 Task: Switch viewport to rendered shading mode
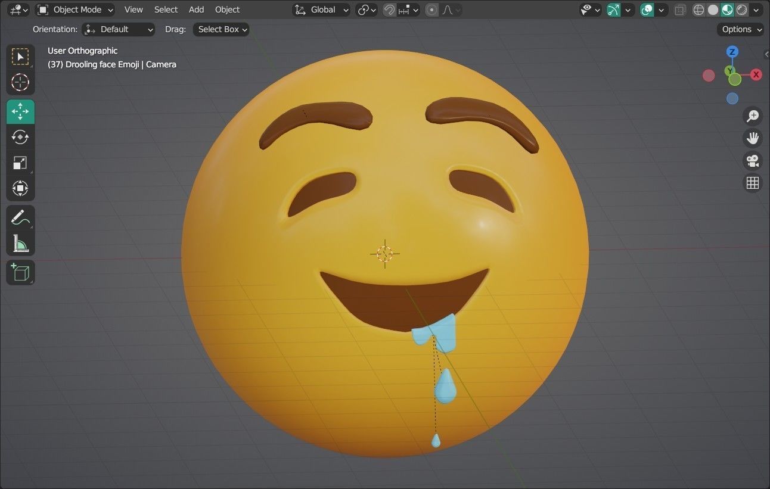coord(741,10)
